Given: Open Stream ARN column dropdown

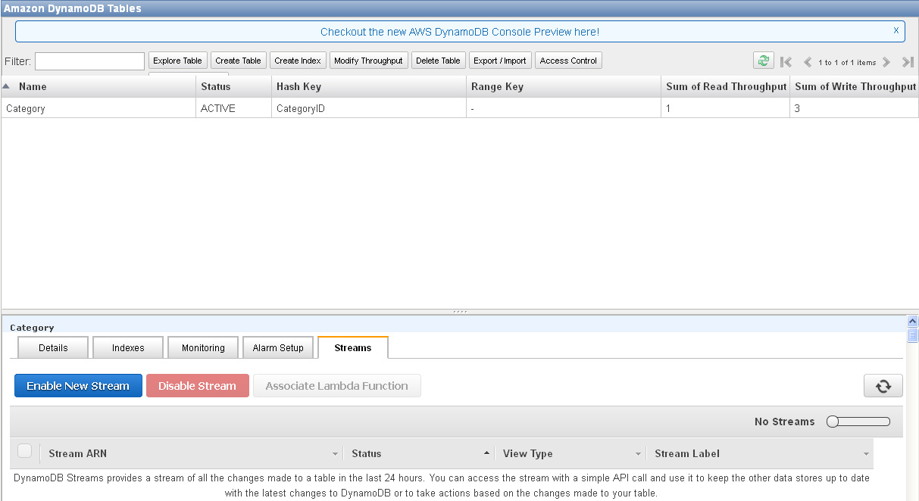Looking at the screenshot, I should click(x=335, y=454).
